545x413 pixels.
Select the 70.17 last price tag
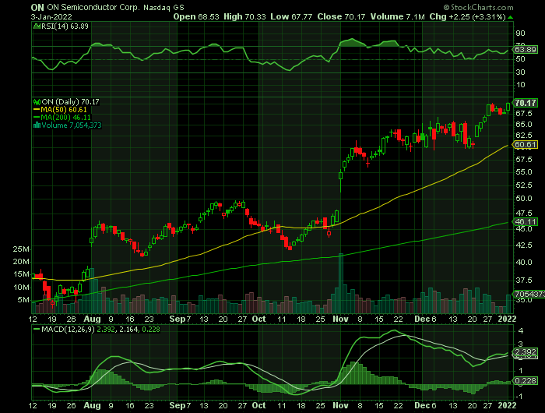pyautogui.click(x=526, y=103)
